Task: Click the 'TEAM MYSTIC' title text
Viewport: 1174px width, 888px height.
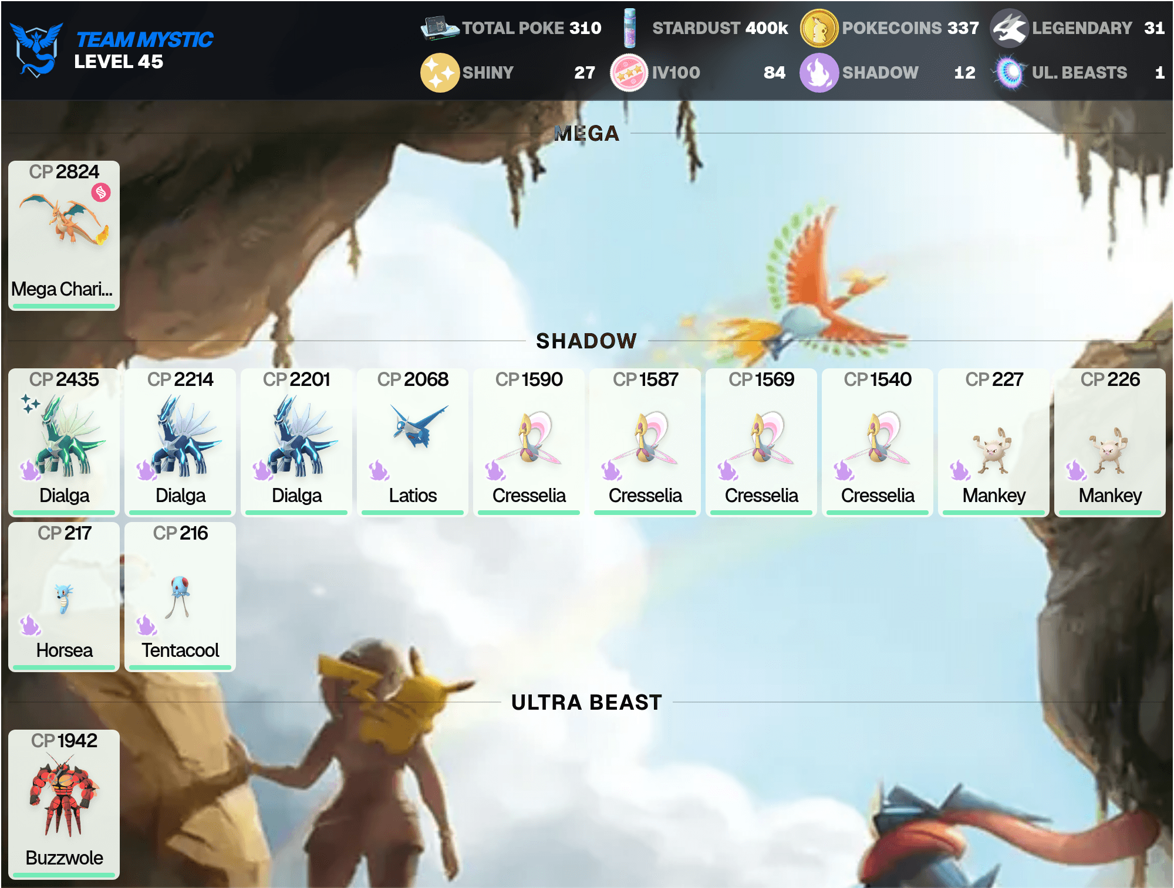Action: tap(144, 39)
